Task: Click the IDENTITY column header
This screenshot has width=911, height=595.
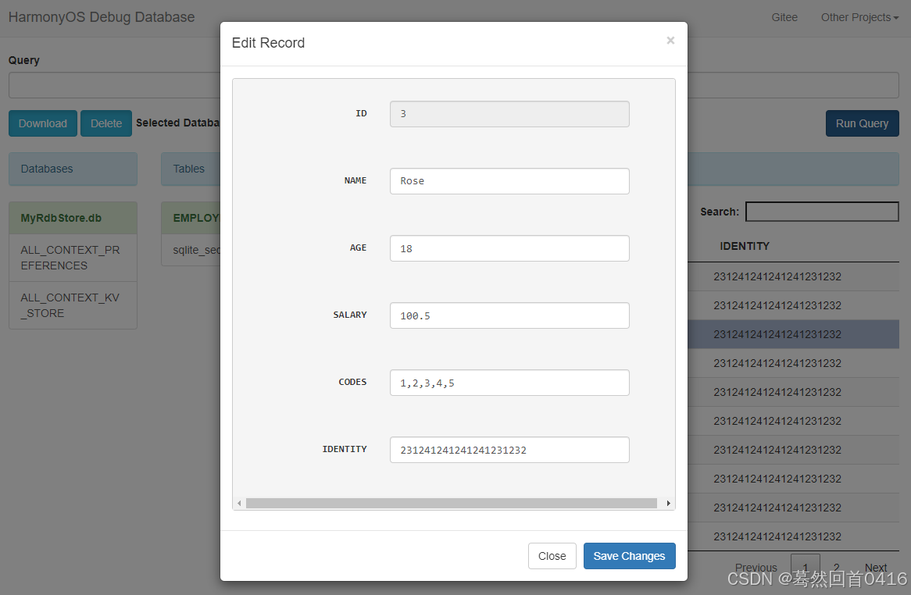Action: [745, 246]
